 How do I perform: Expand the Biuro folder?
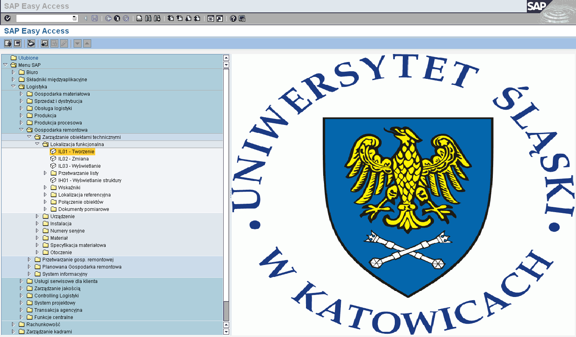pyautogui.click(x=13, y=72)
